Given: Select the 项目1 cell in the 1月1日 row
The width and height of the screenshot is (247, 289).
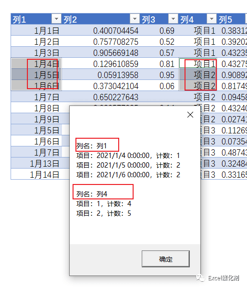Looking at the screenshot, I should pos(198,30).
